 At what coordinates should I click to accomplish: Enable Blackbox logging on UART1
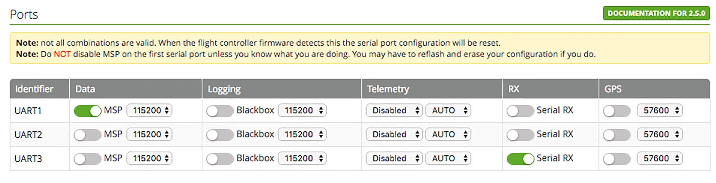click(x=220, y=111)
